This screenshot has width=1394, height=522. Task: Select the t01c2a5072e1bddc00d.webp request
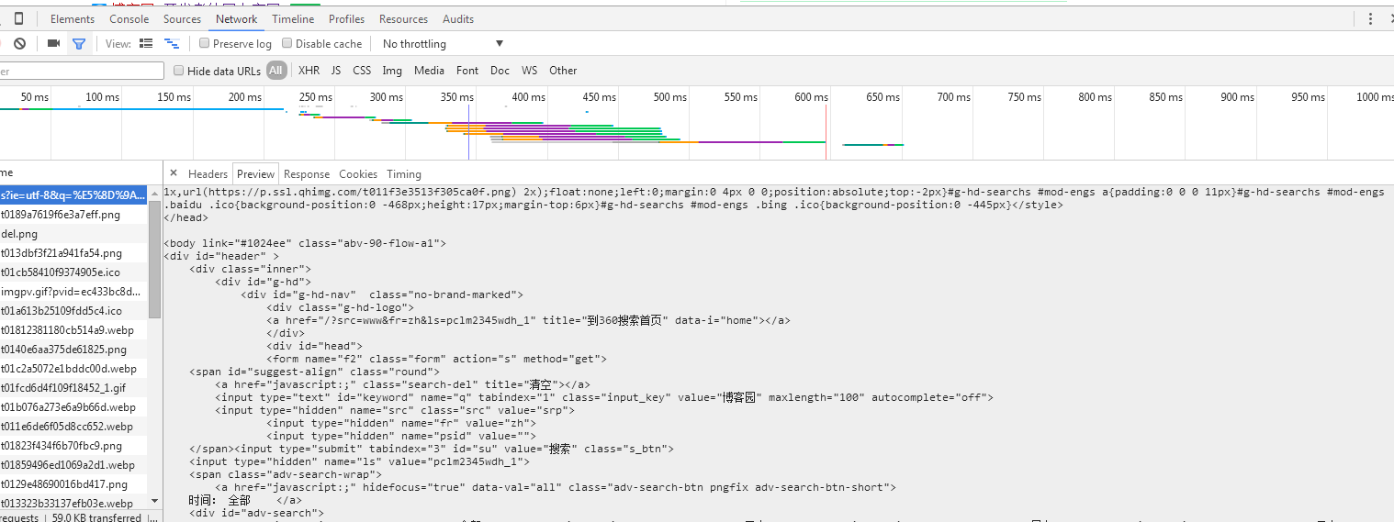click(73, 368)
